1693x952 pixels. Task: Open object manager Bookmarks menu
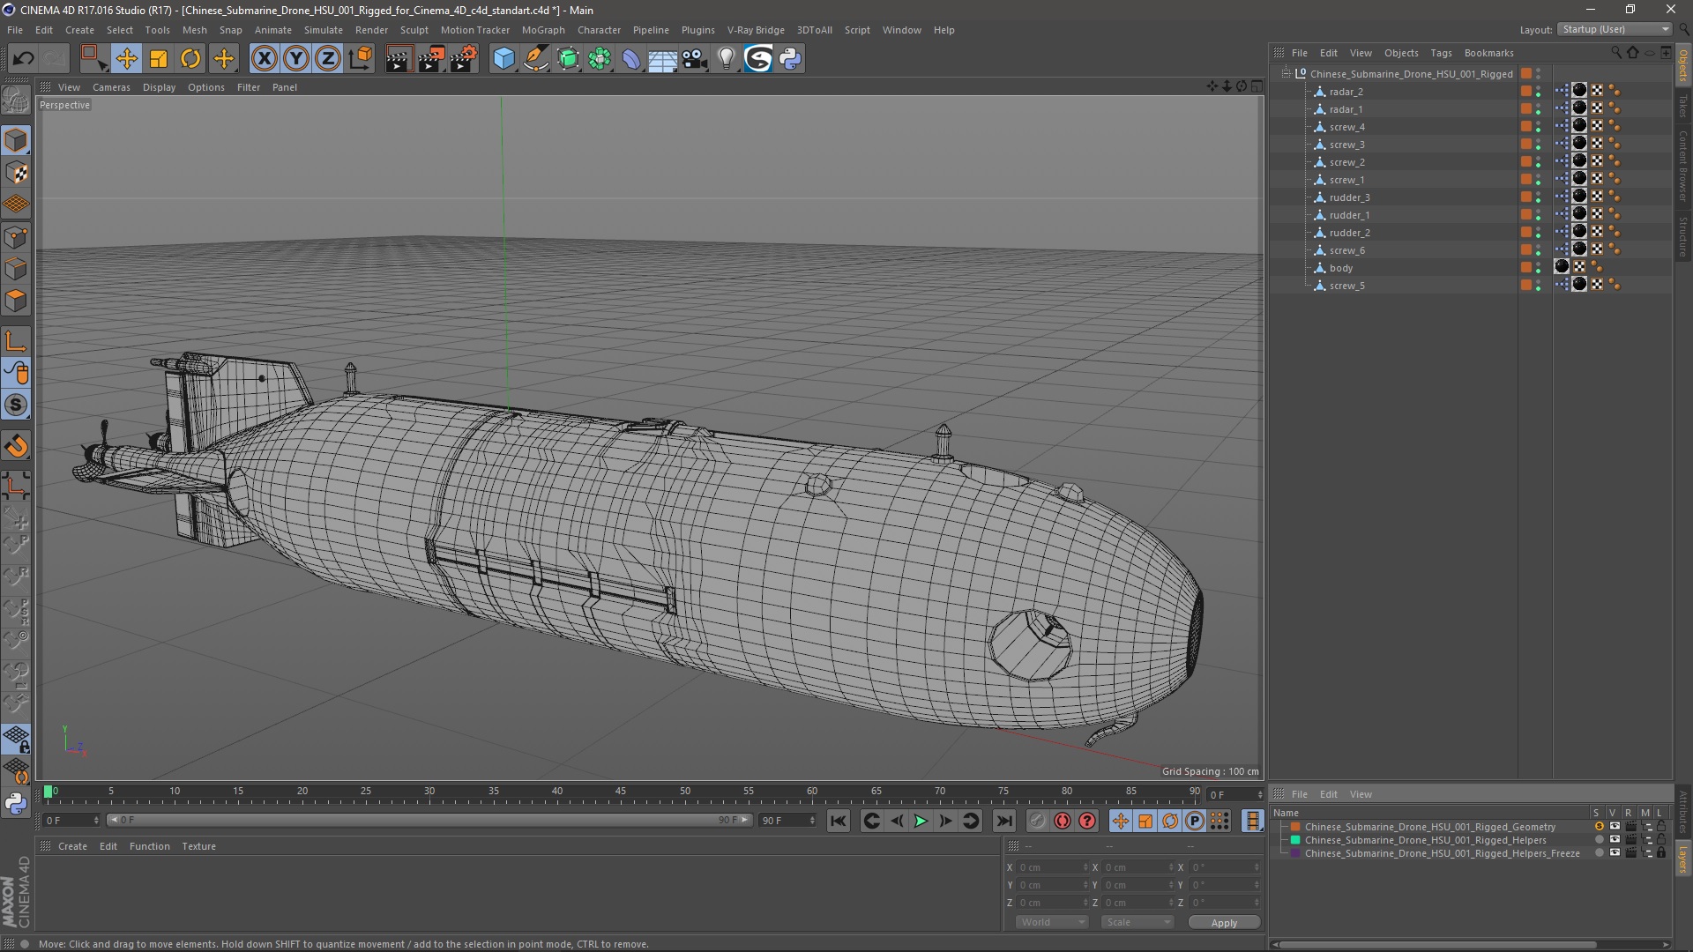(x=1488, y=53)
